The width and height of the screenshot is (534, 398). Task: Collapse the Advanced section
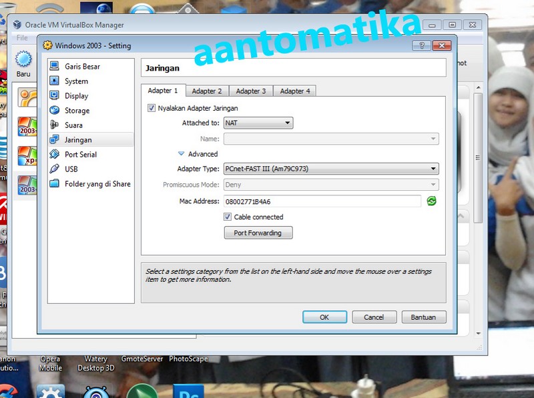181,154
